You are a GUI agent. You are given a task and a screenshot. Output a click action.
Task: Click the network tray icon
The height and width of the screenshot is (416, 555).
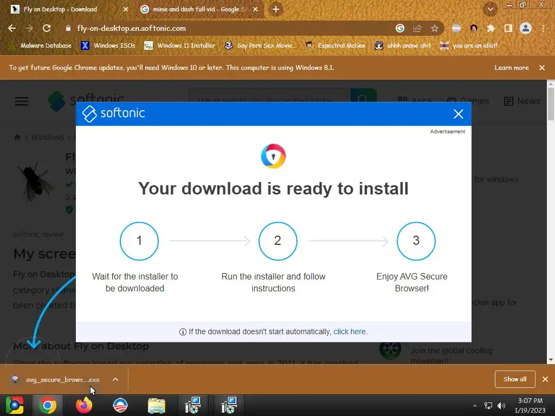(x=488, y=406)
